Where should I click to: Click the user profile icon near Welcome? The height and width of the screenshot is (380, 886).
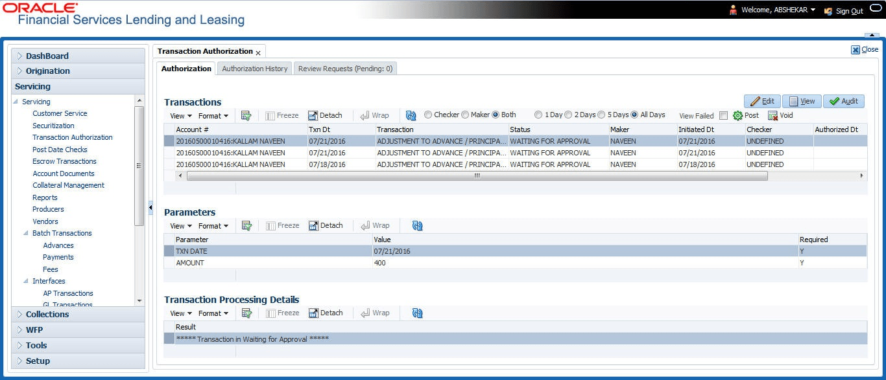click(x=734, y=10)
